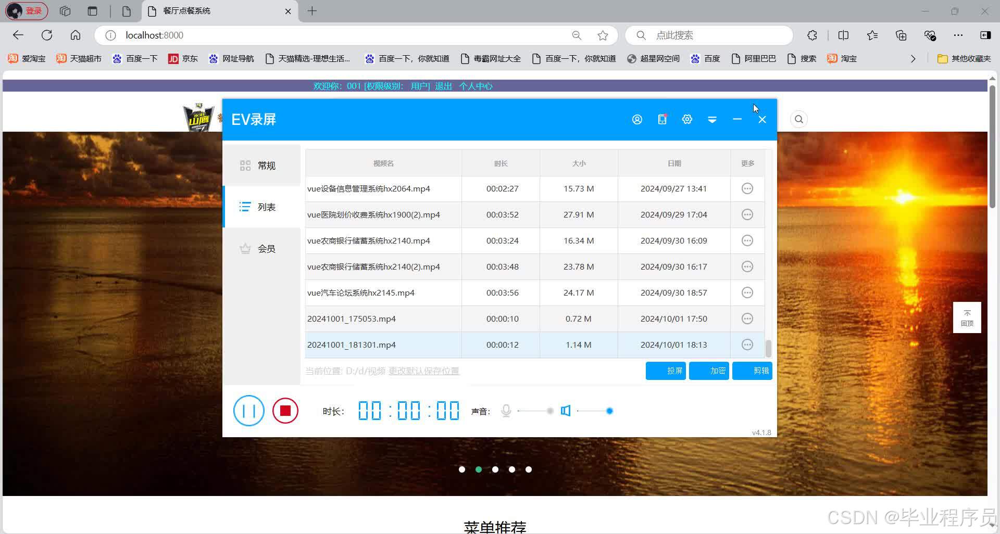Open the mobile device connect icon
This screenshot has height=534, width=1000.
pos(662,119)
